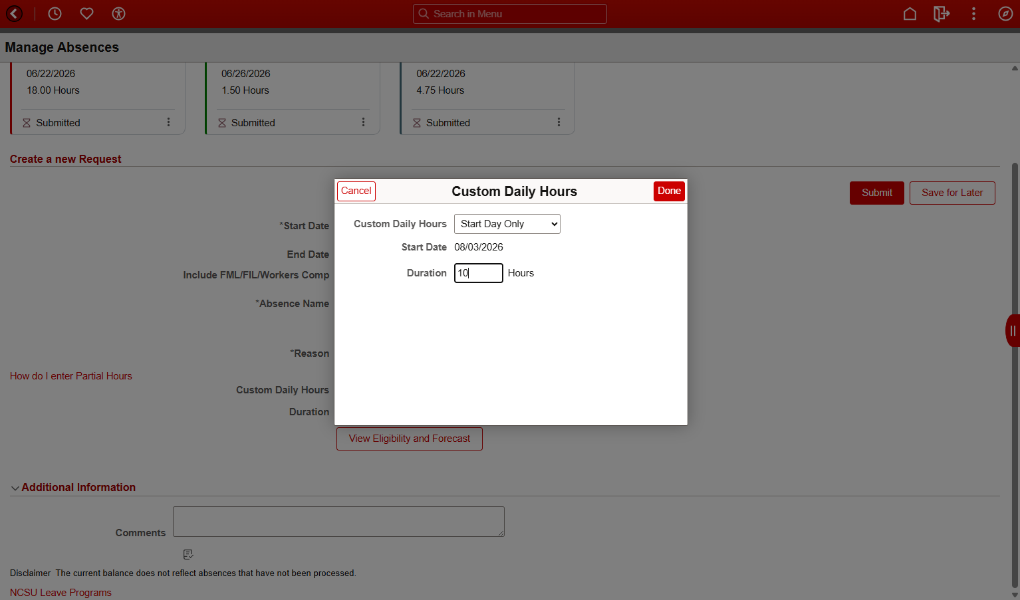Click the 18.00 Hours text on first card
Image resolution: width=1020 pixels, height=600 pixels.
(x=53, y=90)
